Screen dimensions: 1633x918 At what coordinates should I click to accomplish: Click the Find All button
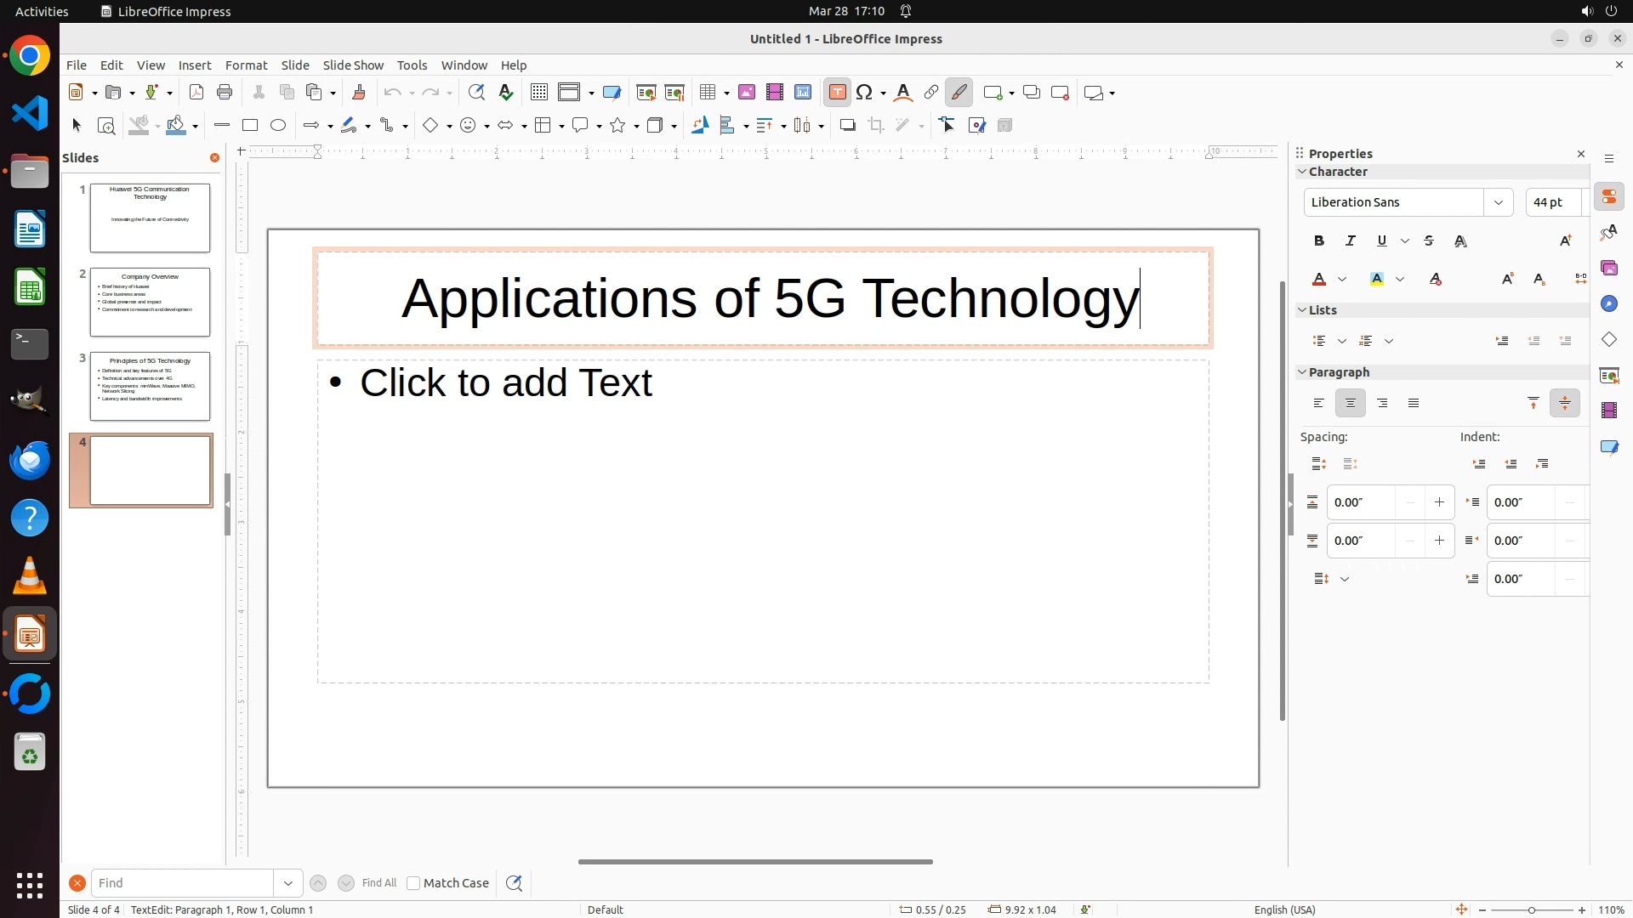[x=379, y=883]
